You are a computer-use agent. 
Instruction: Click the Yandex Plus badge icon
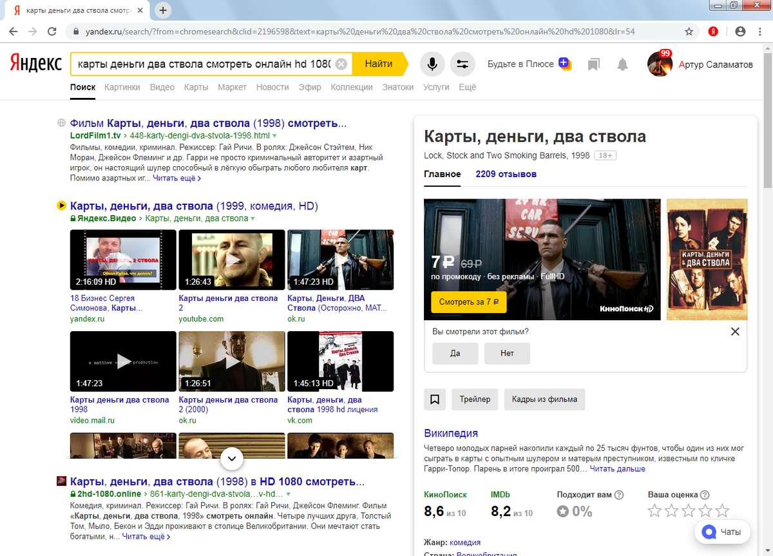click(x=564, y=63)
